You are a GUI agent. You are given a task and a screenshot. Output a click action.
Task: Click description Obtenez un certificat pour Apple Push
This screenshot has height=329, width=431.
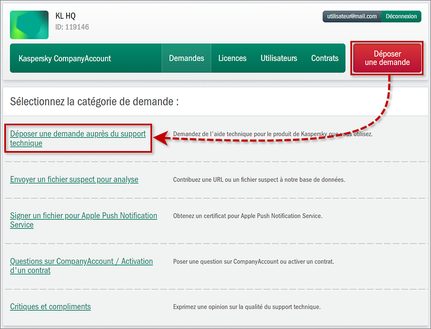[x=247, y=216]
